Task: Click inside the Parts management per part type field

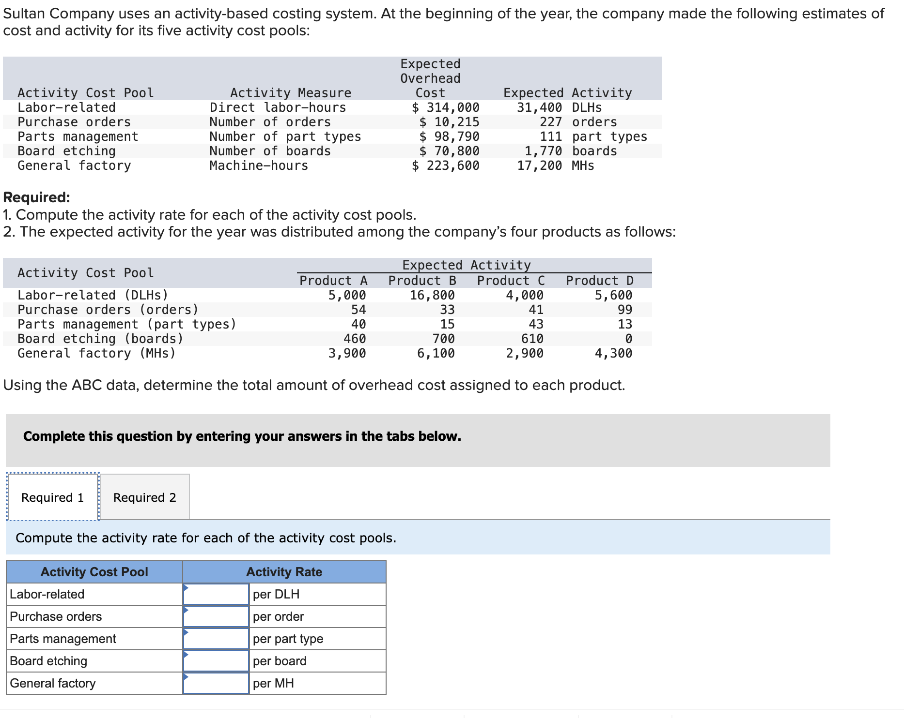Action: 216,639
